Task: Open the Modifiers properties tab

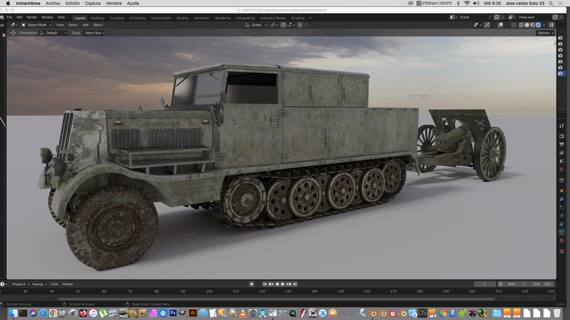Action: click(561, 199)
